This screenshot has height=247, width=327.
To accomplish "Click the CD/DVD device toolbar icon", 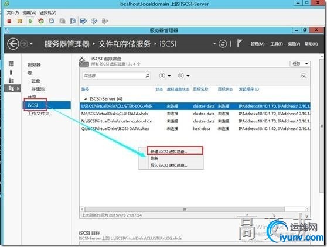I will pos(94,21).
